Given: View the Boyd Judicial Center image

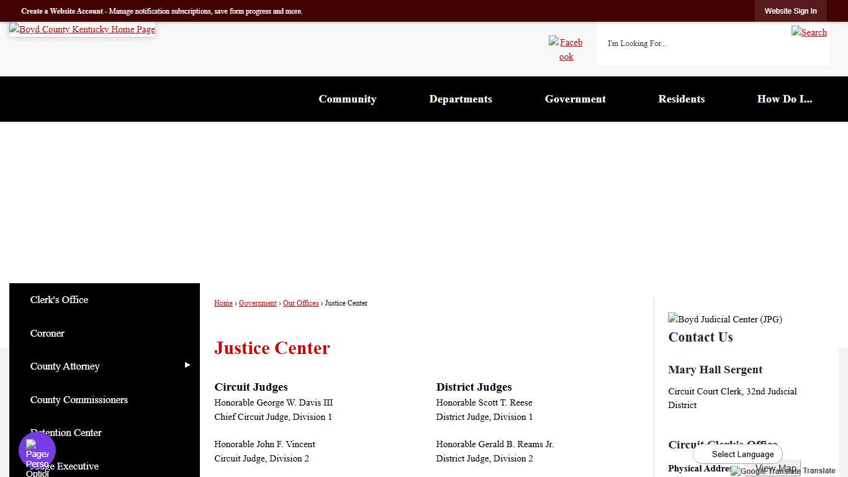Looking at the screenshot, I should [x=724, y=319].
